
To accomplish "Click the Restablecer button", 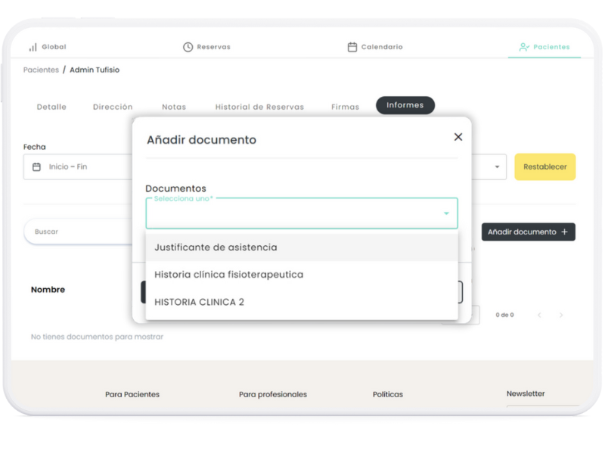I will 544,166.
